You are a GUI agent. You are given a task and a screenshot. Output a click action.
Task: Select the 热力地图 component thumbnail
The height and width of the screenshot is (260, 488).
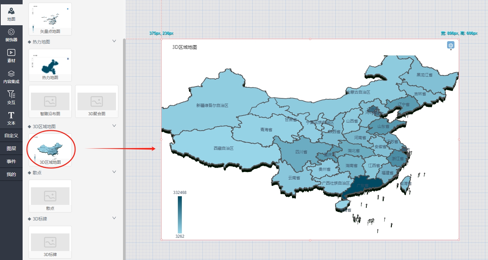(x=50, y=65)
